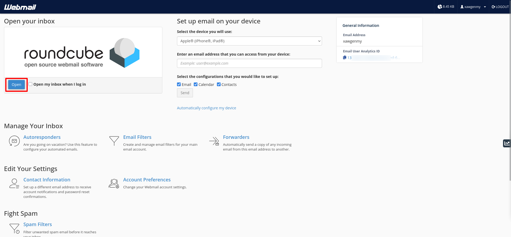This screenshot has height=237, width=511.
Task: Click the Send button
Action: tap(185, 93)
